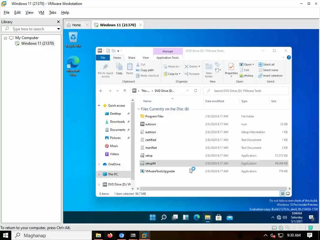Click Select none in ribbon

[x=268, y=70]
